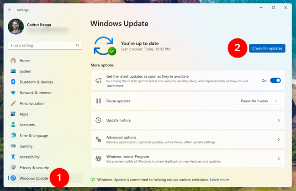
Task: Click the back arrow in Settings
Action: point(10,10)
